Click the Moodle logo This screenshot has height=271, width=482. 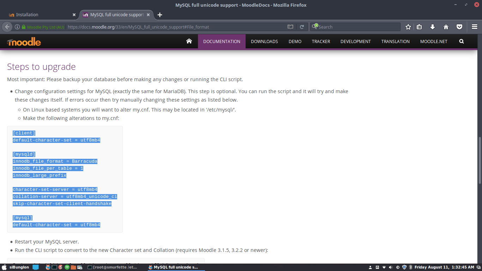point(24,42)
